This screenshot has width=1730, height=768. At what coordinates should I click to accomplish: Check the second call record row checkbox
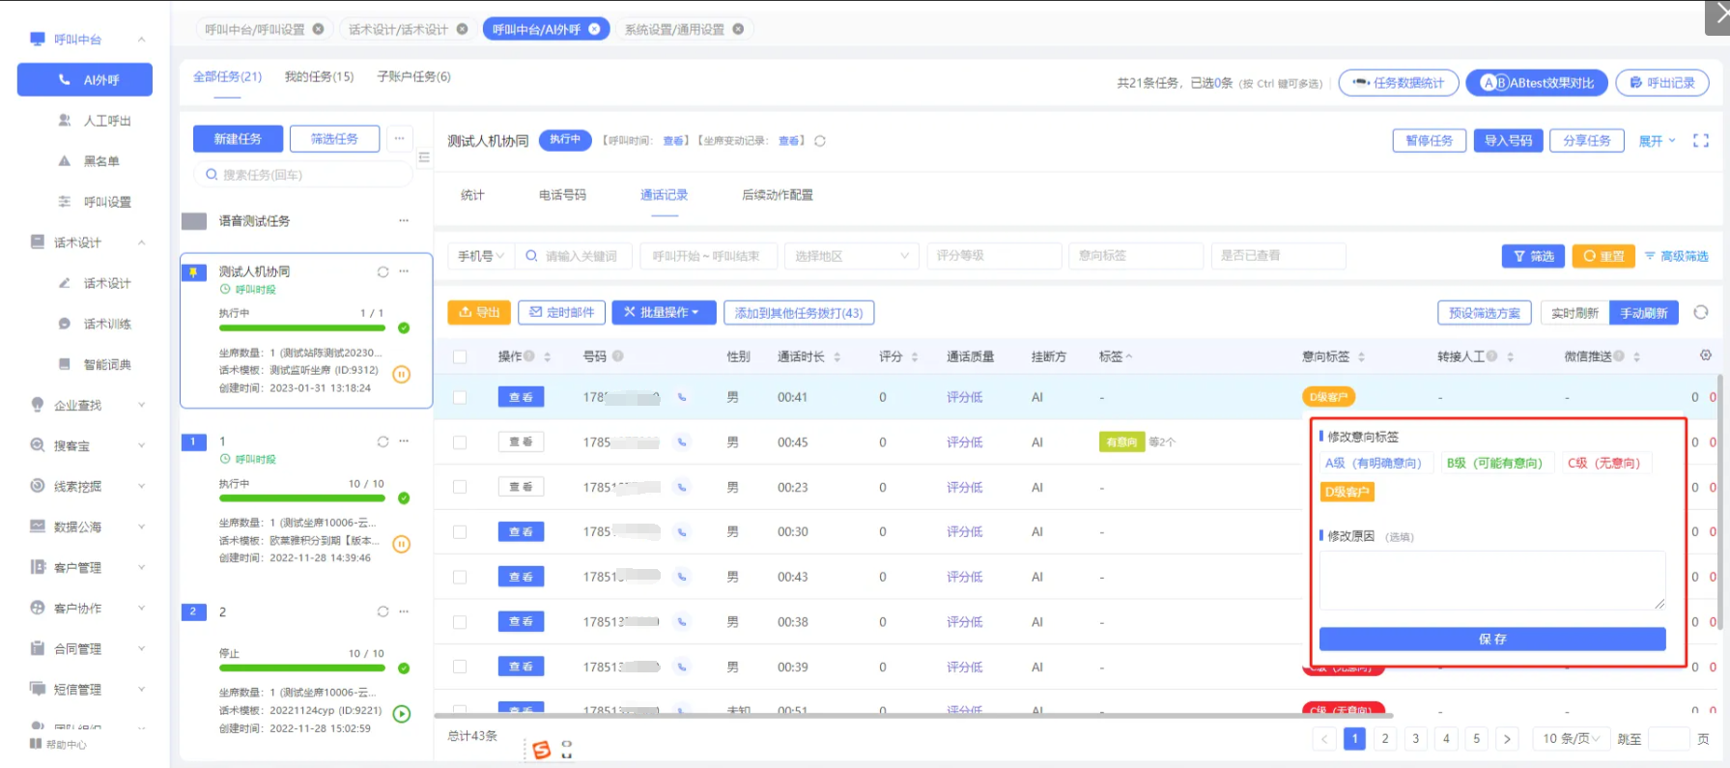click(460, 442)
